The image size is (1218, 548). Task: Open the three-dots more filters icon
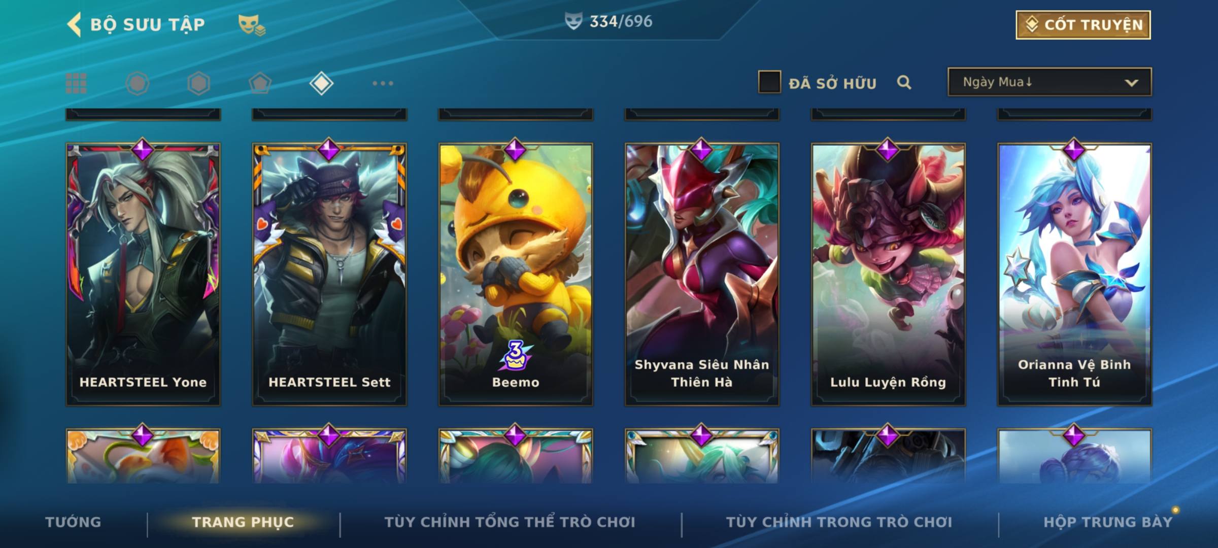click(383, 83)
